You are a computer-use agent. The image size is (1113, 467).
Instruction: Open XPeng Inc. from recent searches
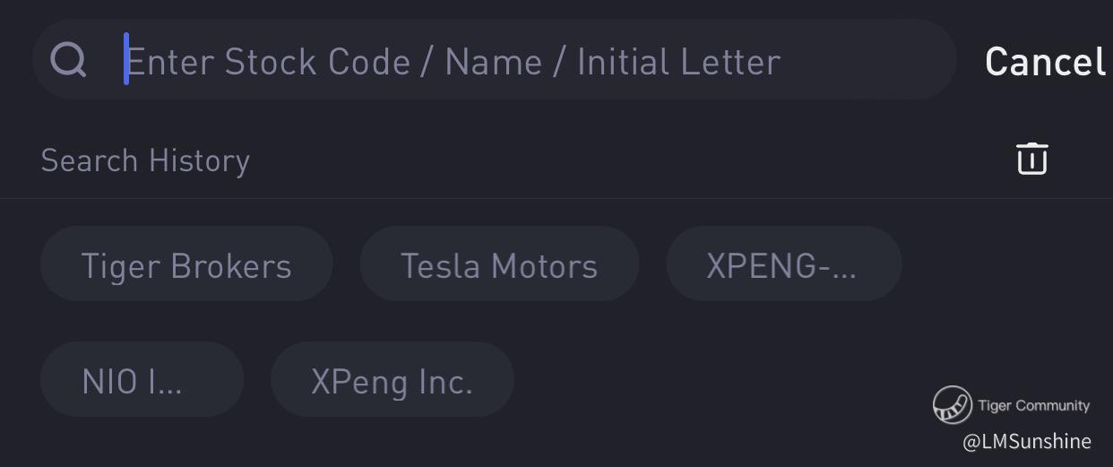point(393,380)
